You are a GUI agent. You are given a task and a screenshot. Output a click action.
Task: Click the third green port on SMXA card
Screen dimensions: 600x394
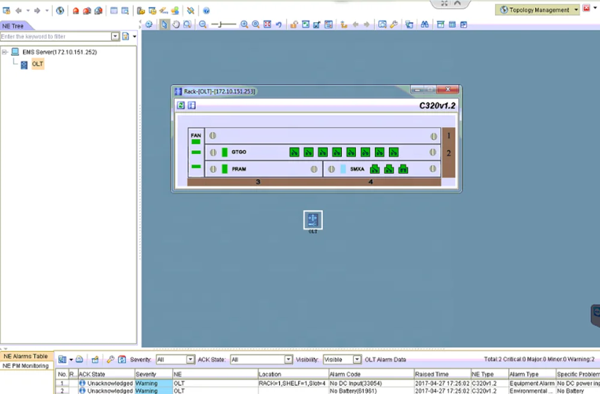[x=403, y=169]
